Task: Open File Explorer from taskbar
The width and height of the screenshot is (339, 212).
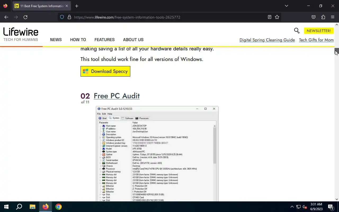Action: pos(32,207)
